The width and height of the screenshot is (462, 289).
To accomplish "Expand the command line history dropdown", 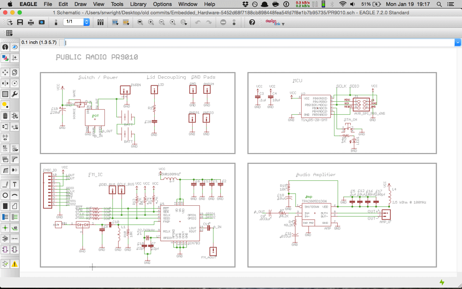I will pyautogui.click(x=457, y=43).
